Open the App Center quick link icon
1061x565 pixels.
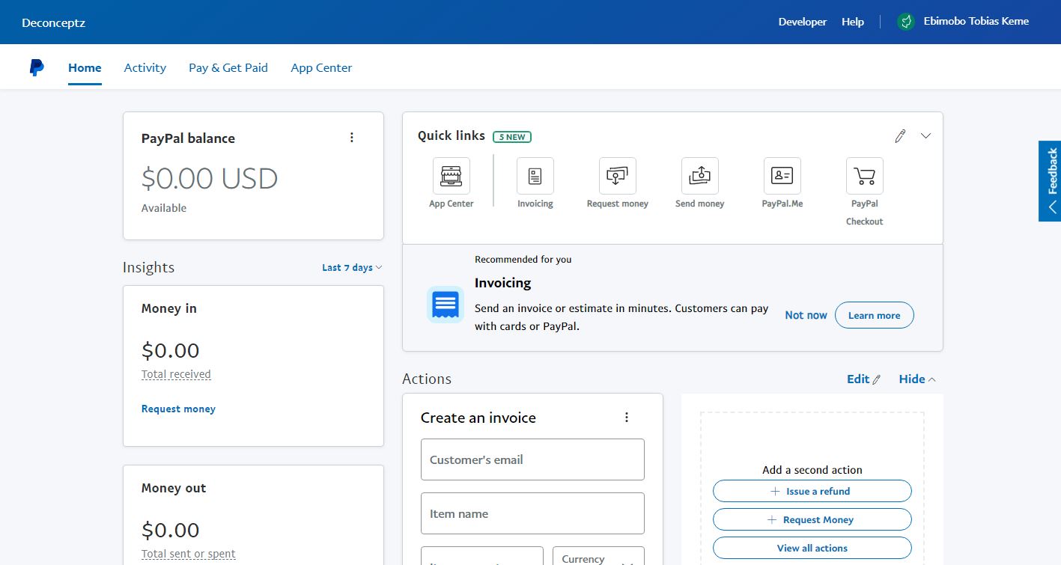[452, 176]
